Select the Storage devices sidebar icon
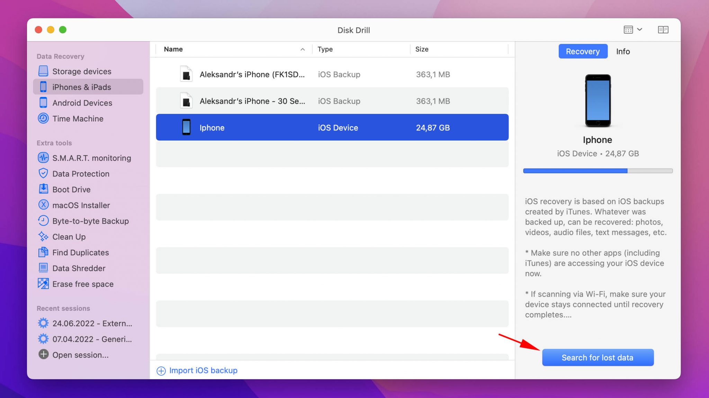This screenshot has height=398, width=709. coord(43,71)
